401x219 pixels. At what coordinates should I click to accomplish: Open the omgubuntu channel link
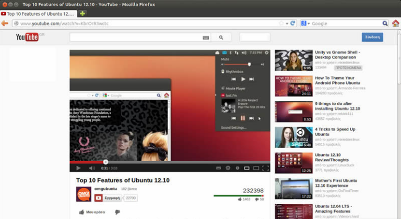[x=105, y=189]
